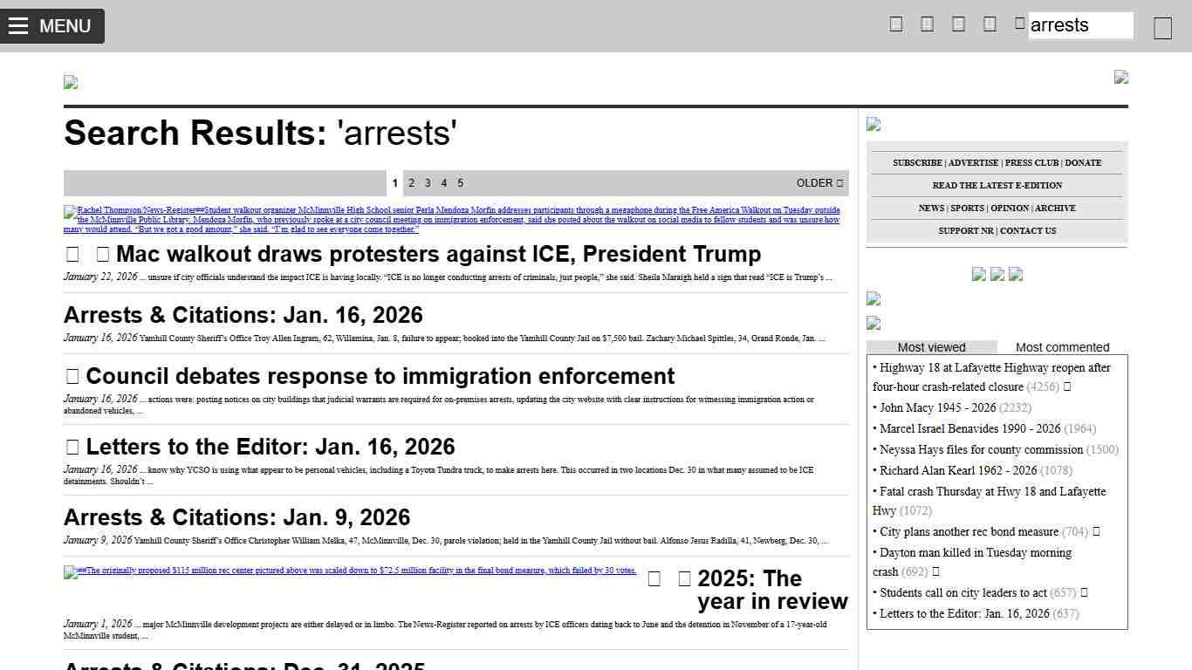Click the middle of the three sidebar social icons
The height and width of the screenshot is (670, 1192).
point(997,275)
